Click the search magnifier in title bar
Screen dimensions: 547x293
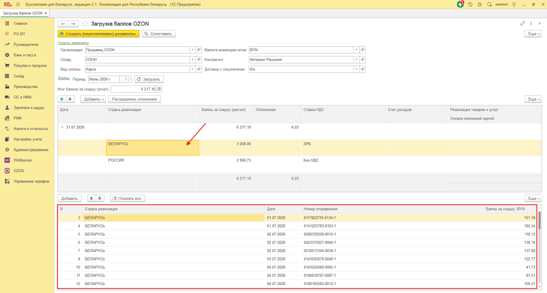click(x=489, y=4)
